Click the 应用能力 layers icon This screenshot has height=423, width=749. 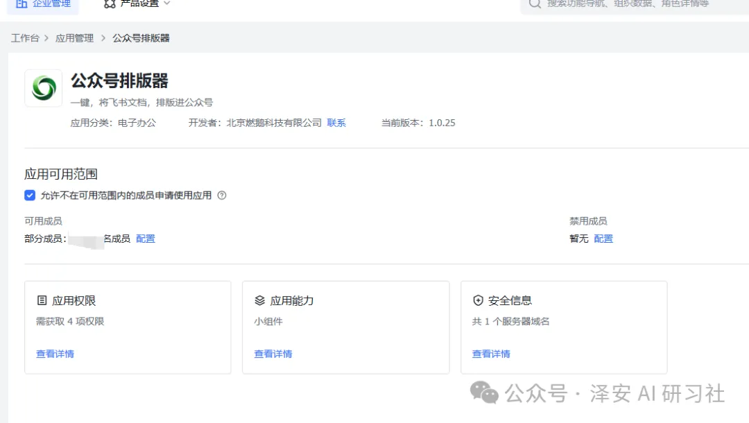(260, 300)
